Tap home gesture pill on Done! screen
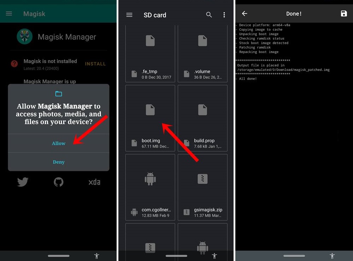Screen dimensions: 353x261 coord(294,256)
